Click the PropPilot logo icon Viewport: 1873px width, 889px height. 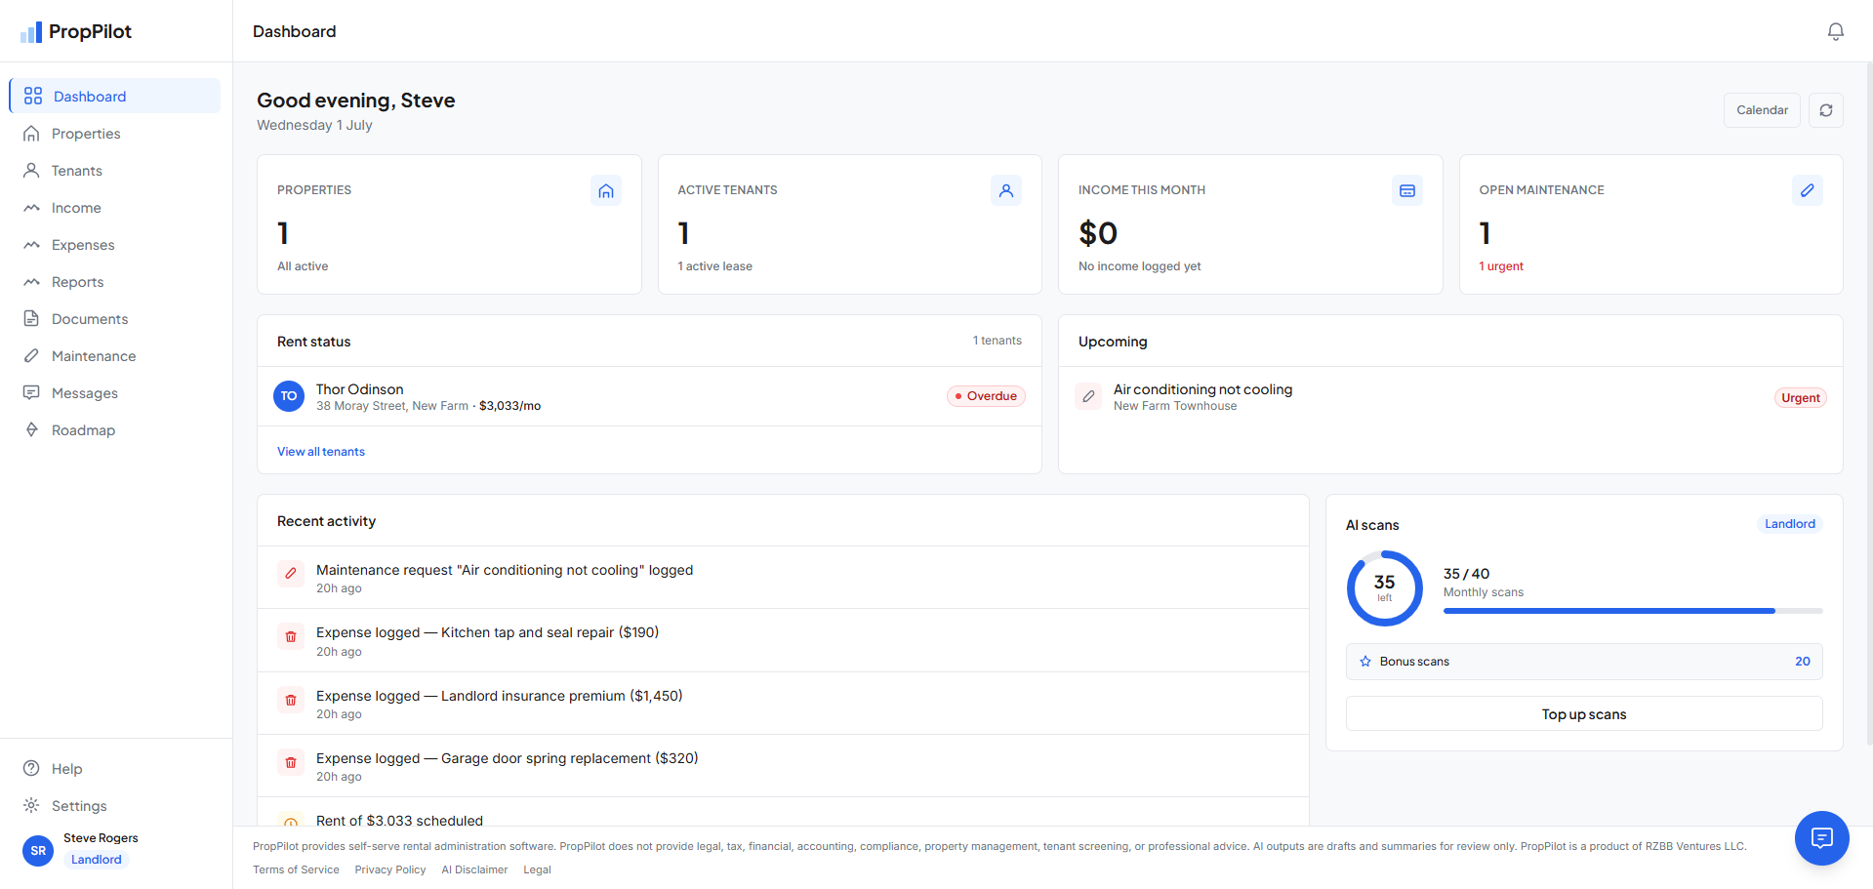31,32
